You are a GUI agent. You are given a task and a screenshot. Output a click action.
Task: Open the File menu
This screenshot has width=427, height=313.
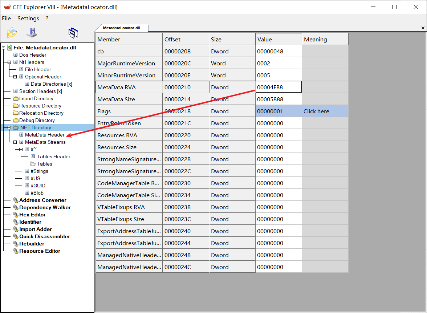point(6,18)
